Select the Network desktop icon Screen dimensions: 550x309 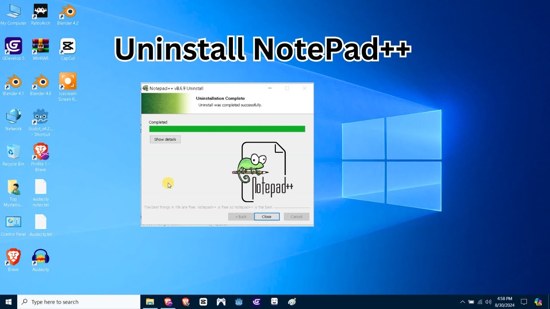click(13, 119)
